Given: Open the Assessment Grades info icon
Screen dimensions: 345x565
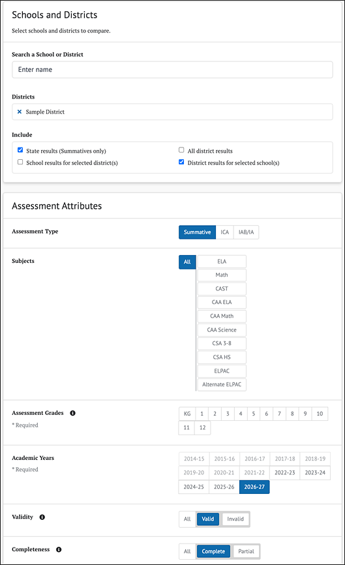Looking at the screenshot, I should (x=73, y=413).
